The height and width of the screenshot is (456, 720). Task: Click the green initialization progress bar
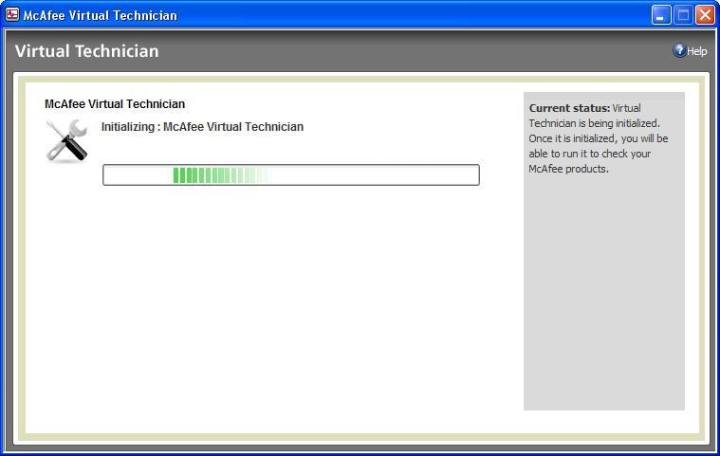(291, 174)
